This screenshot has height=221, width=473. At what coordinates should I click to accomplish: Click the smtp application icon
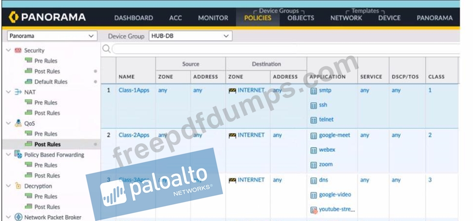(314, 91)
